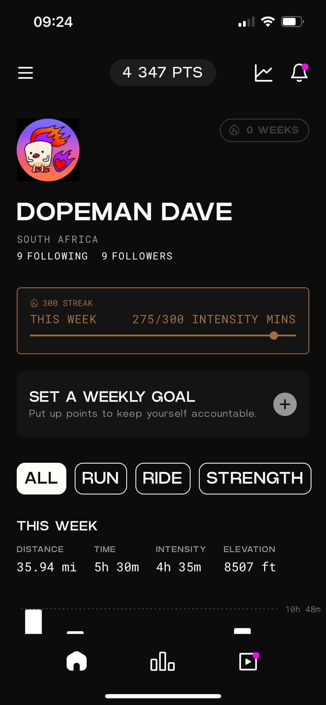Image resolution: width=326 pixels, height=705 pixels.
Task: View the 9 FOLLOWERS list
Action: (x=137, y=256)
